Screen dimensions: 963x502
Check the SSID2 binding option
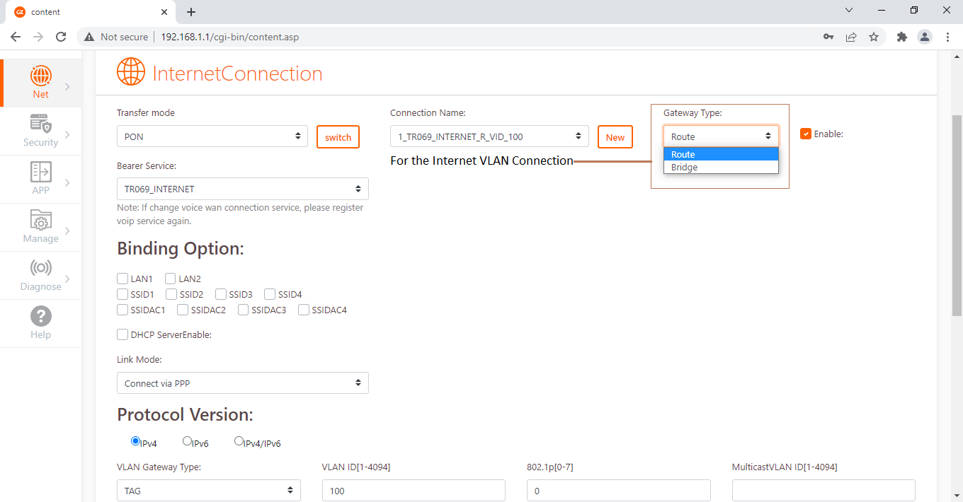pyautogui.click(x=171, y=294)
